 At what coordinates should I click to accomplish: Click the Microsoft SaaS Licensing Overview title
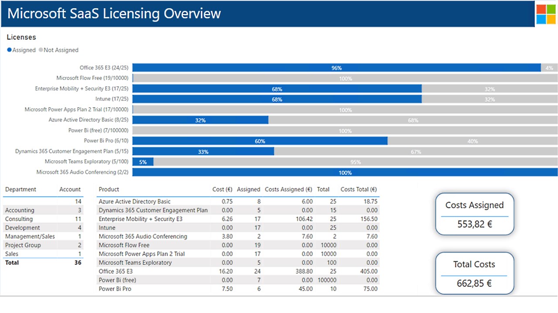coord(114,14)
